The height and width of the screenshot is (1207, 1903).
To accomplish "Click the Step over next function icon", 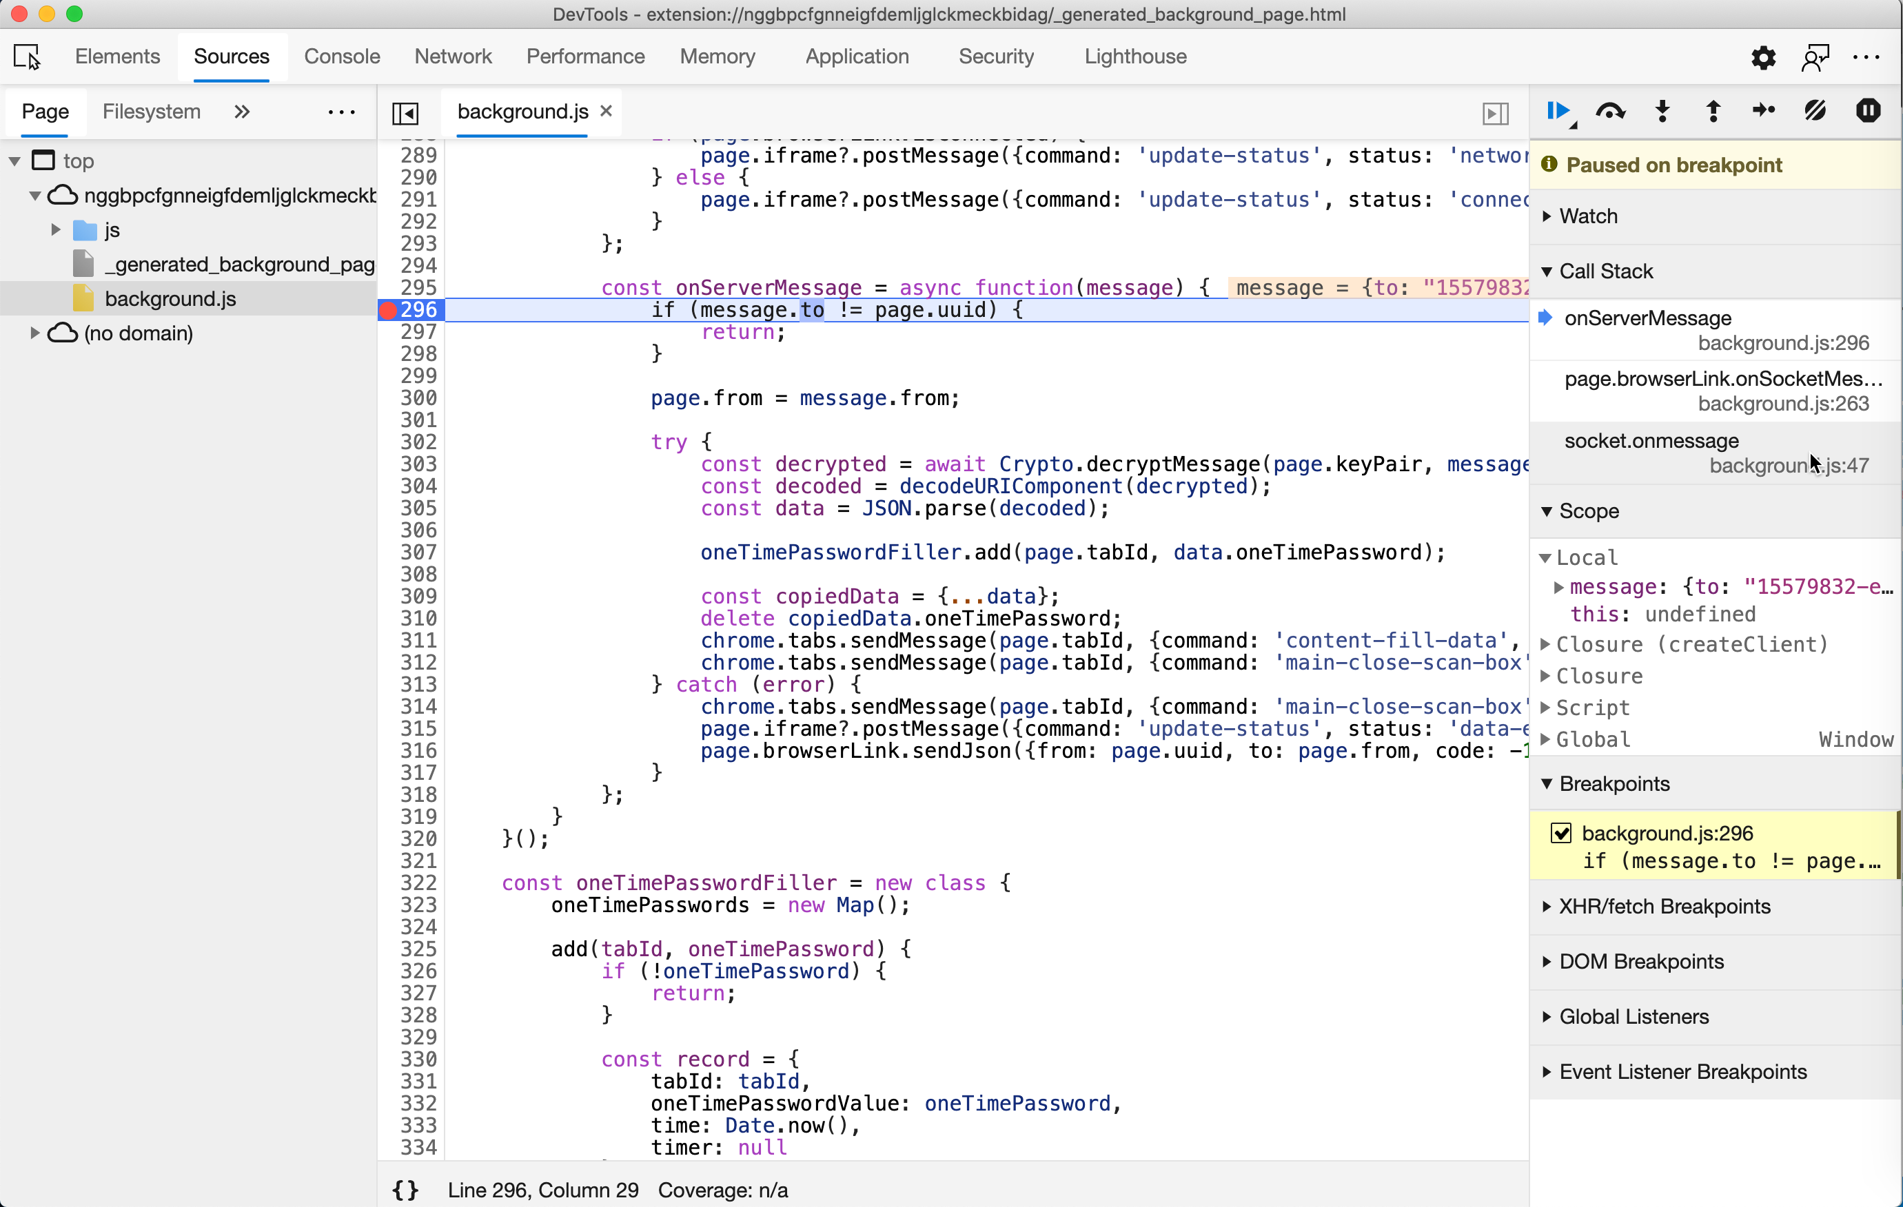I will click(1610, 112).
